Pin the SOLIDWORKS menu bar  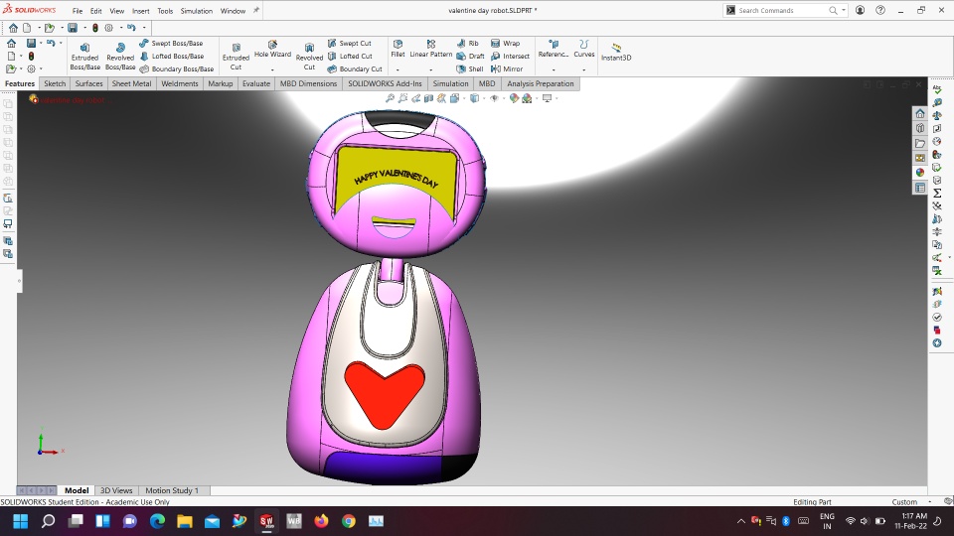(x=256, y=10)
